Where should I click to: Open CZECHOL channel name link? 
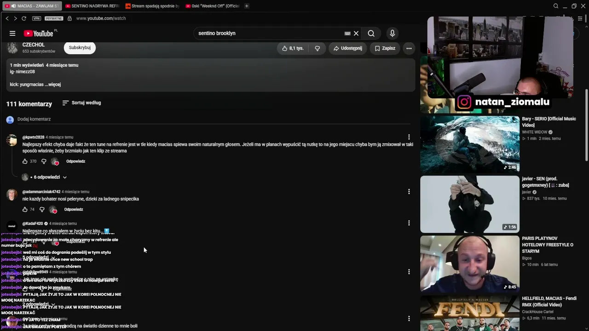coord(34,45)
